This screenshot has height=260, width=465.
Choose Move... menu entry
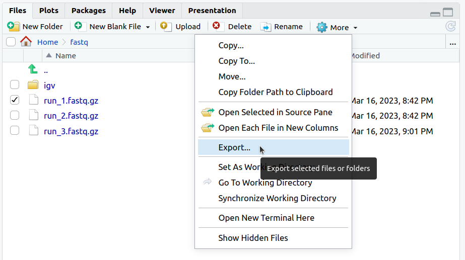[273, 77]
